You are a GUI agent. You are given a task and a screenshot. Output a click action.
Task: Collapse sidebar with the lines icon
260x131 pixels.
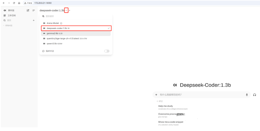click(34, 10)
